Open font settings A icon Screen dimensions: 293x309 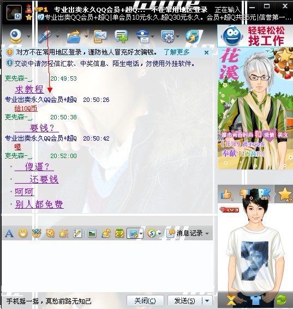pyautogui.click(x=9, y=233)
